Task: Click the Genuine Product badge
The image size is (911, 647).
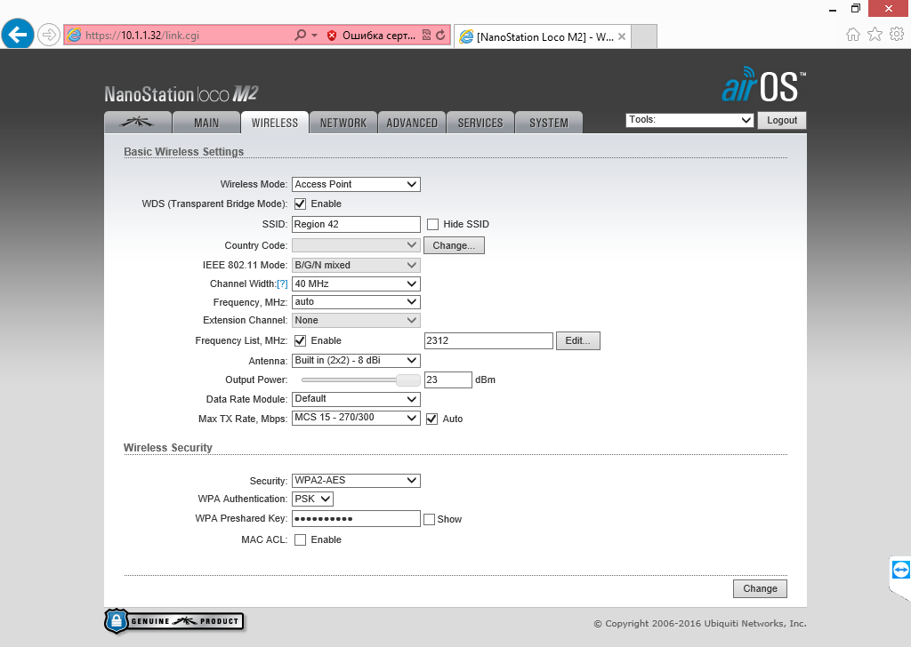Action: [x=174, y=621]
